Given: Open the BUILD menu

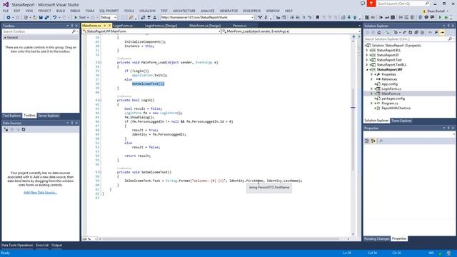Looking at the screenshot, I should tap(61, 11).
